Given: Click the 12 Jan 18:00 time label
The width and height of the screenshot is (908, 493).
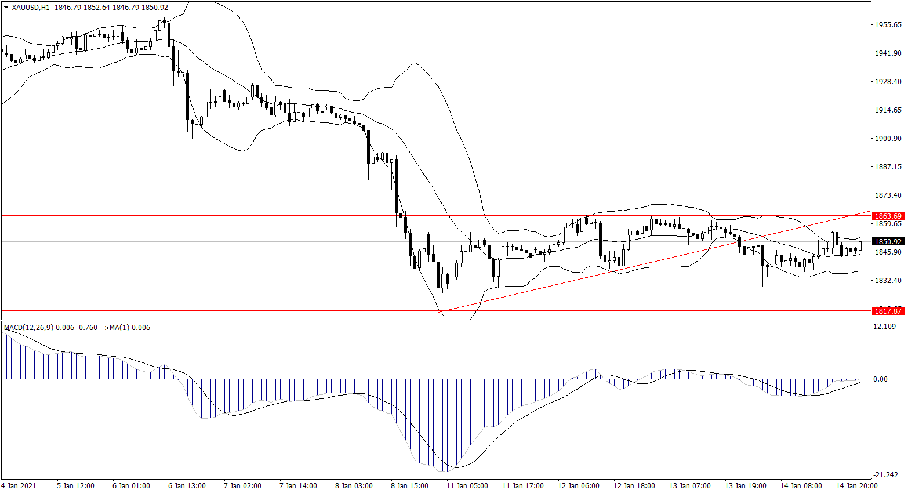Looking at the screenshot, I should 634,486.
